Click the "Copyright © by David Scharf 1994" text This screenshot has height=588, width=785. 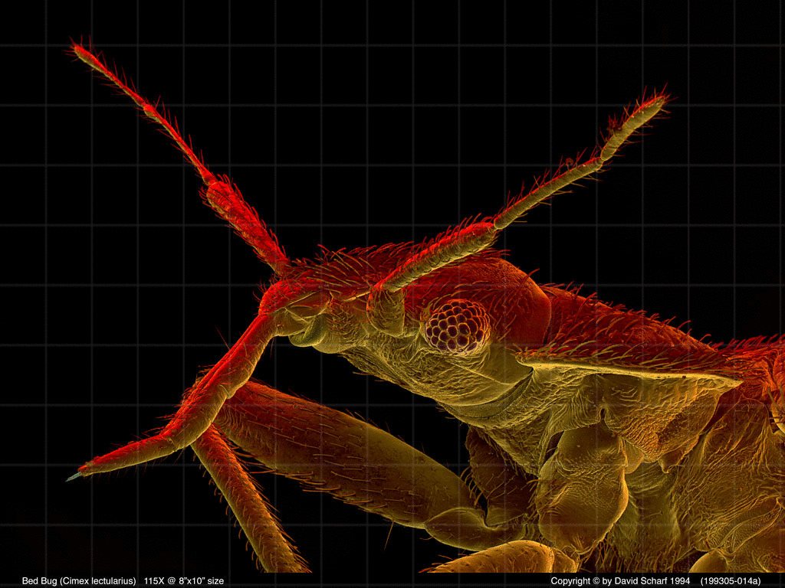click(x=620, y=581)
